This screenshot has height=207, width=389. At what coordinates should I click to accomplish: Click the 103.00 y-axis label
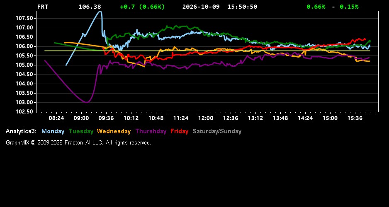24,103
